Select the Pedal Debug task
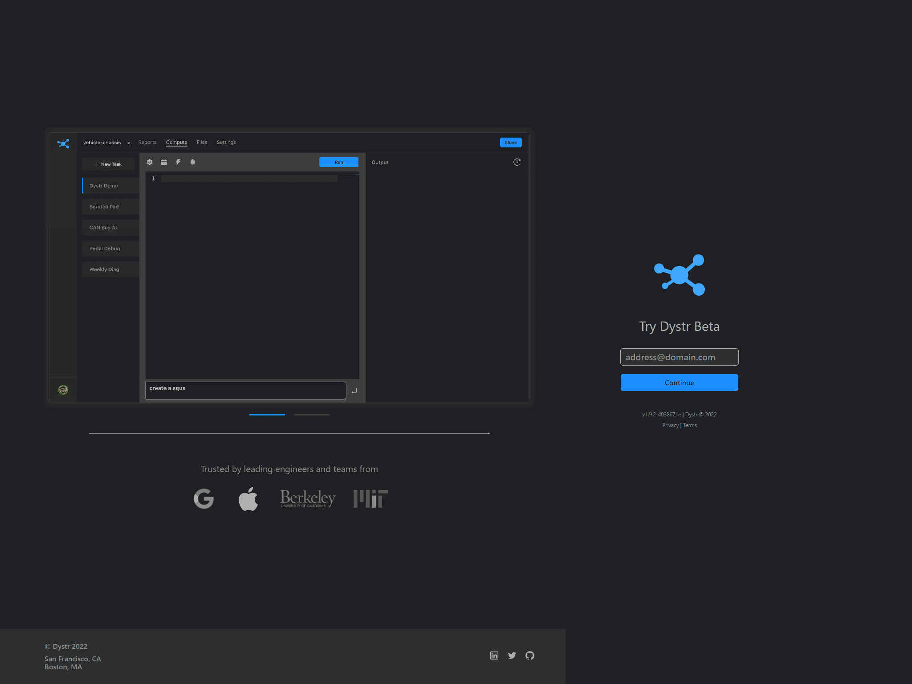 point(111,248)
